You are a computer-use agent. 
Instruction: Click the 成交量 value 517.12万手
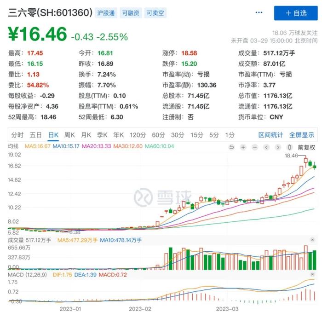[x=279, y=53]
